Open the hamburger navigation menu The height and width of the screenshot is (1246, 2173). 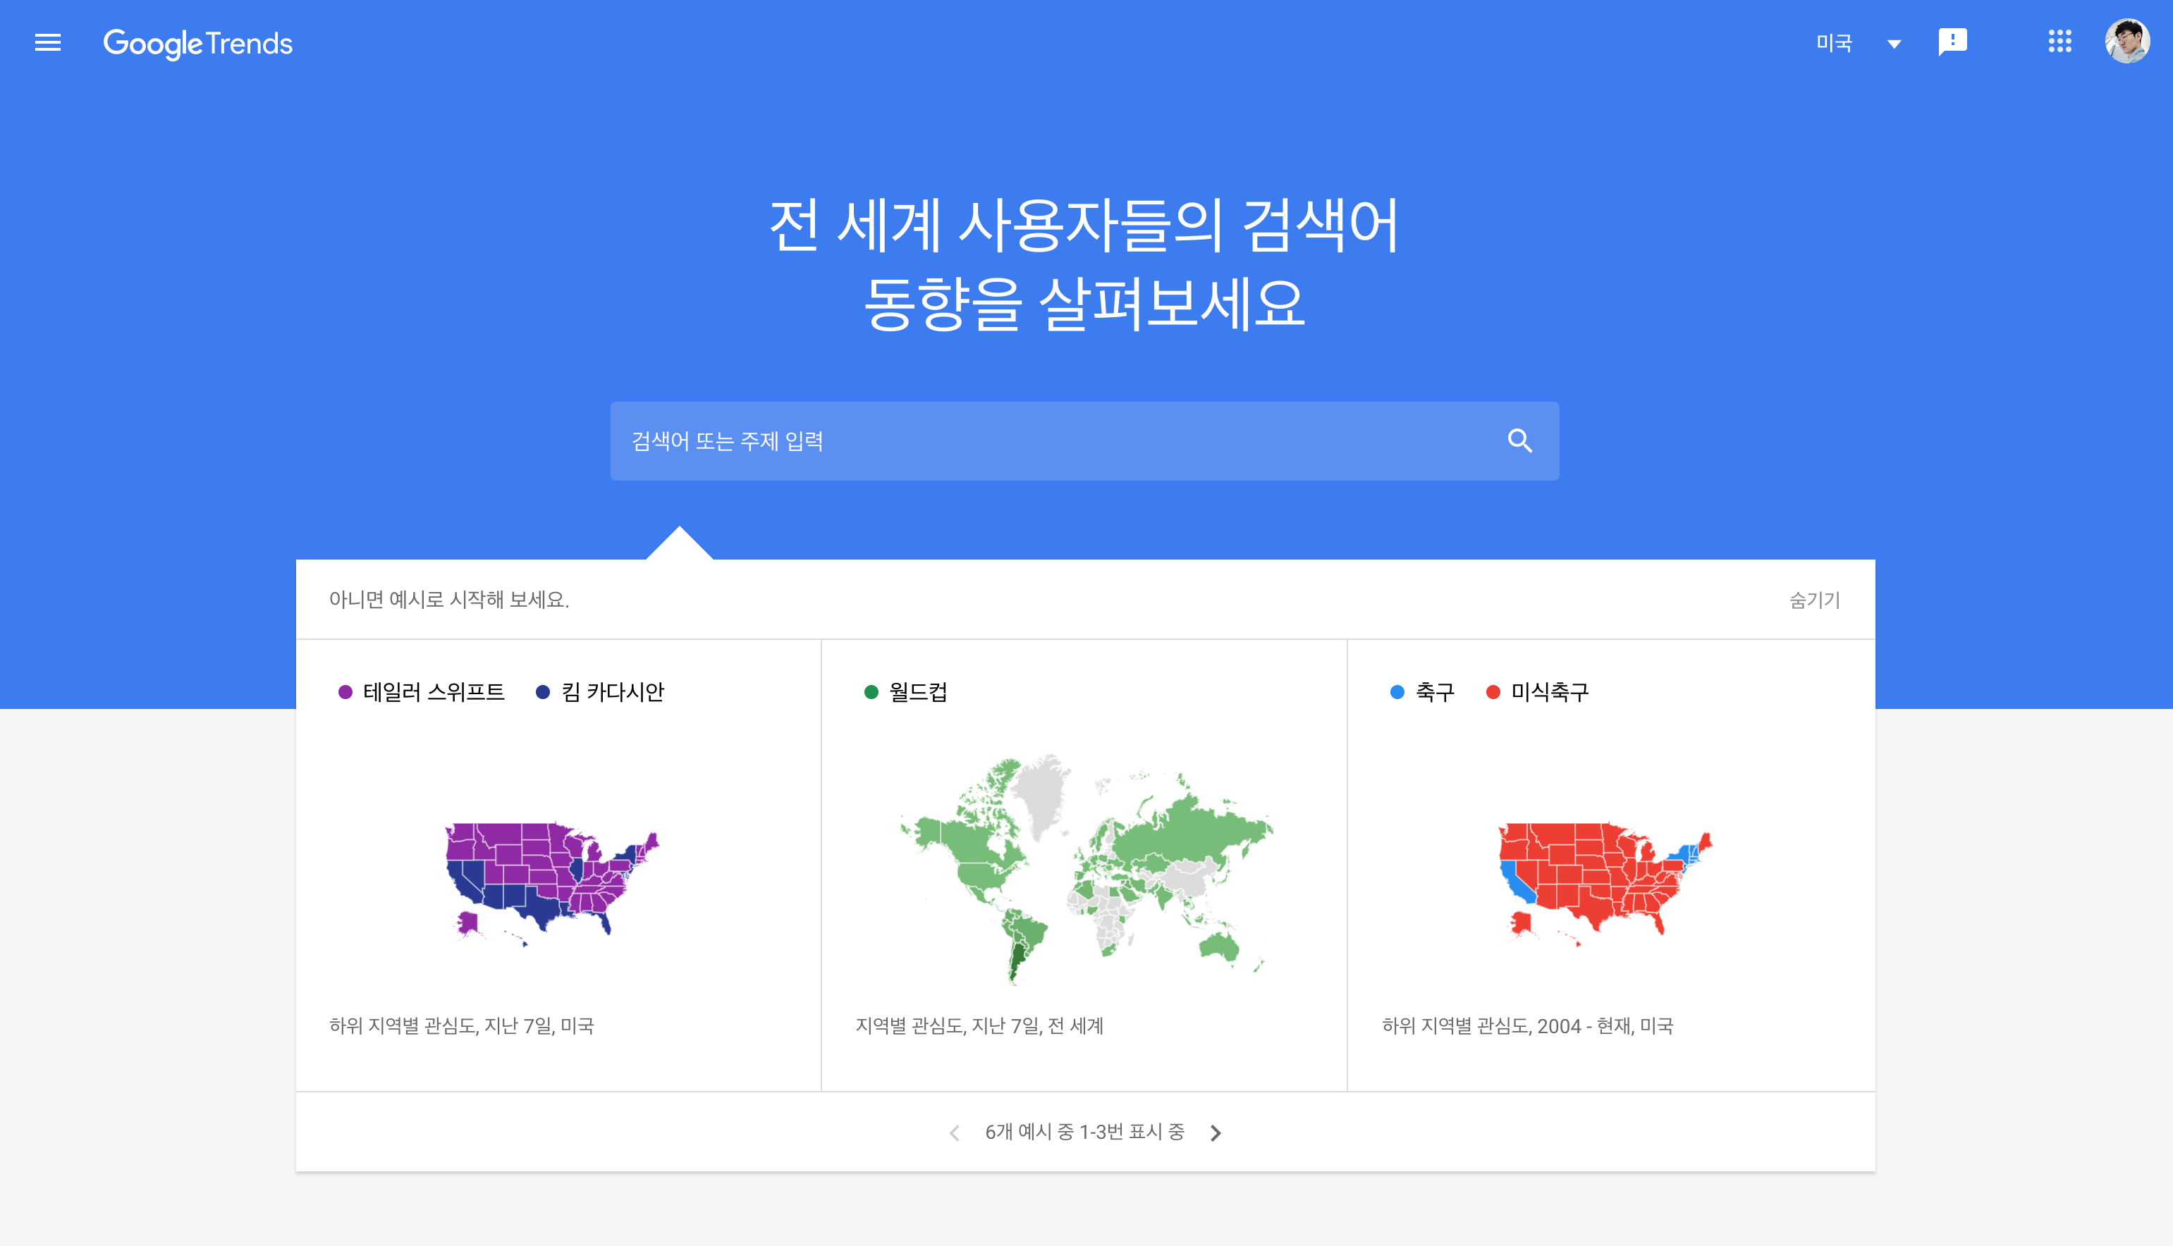click(x=48, y=42)
